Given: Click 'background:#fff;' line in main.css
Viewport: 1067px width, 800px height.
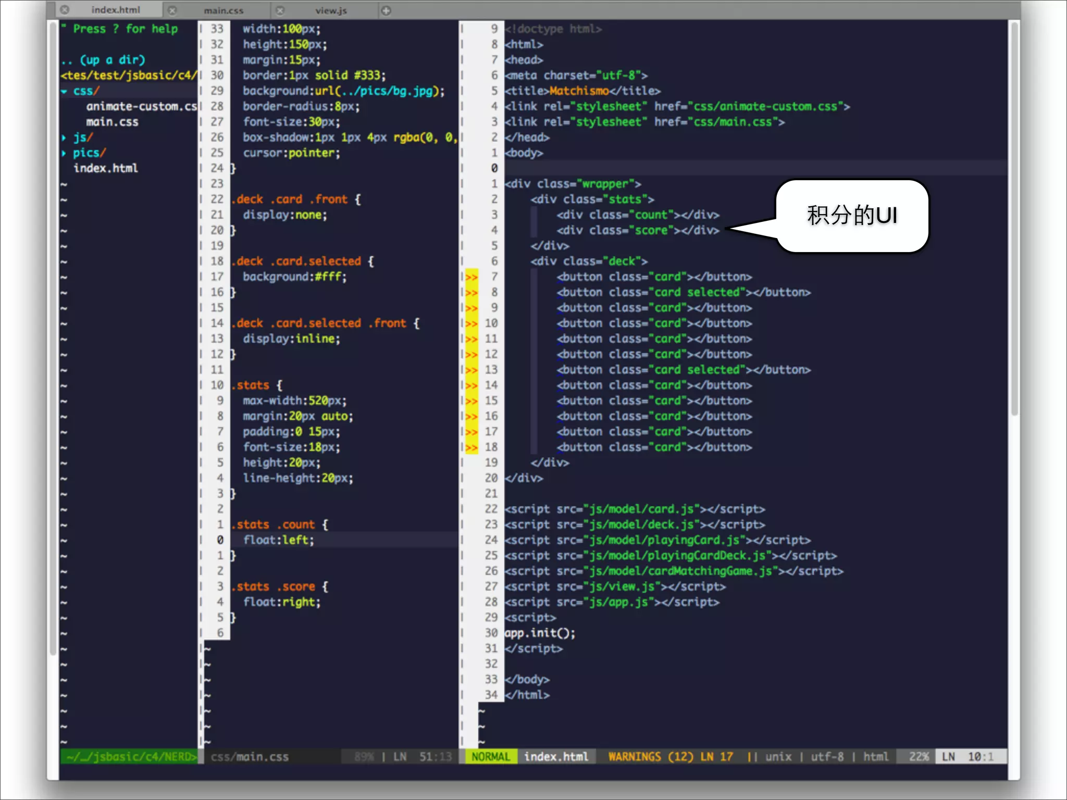Looking at the screenshot, I should point(294,277).
